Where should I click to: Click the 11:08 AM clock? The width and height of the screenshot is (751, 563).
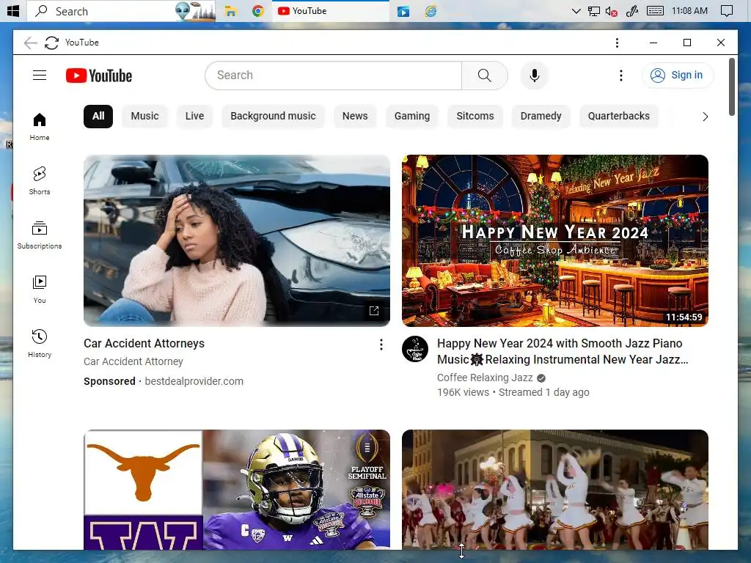pyautogui.click(x=689, y=11)
